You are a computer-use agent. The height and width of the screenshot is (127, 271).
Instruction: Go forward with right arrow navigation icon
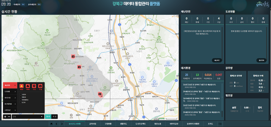point(62,124)
